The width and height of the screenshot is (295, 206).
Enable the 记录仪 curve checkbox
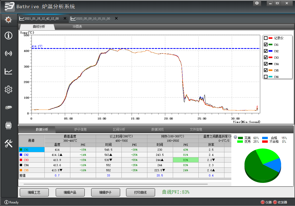(266, 38)
